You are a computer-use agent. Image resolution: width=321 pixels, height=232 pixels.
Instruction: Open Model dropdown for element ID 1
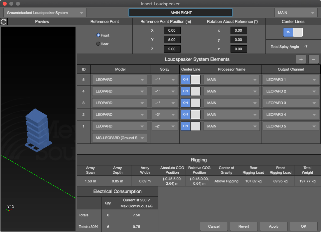[119, 126]
